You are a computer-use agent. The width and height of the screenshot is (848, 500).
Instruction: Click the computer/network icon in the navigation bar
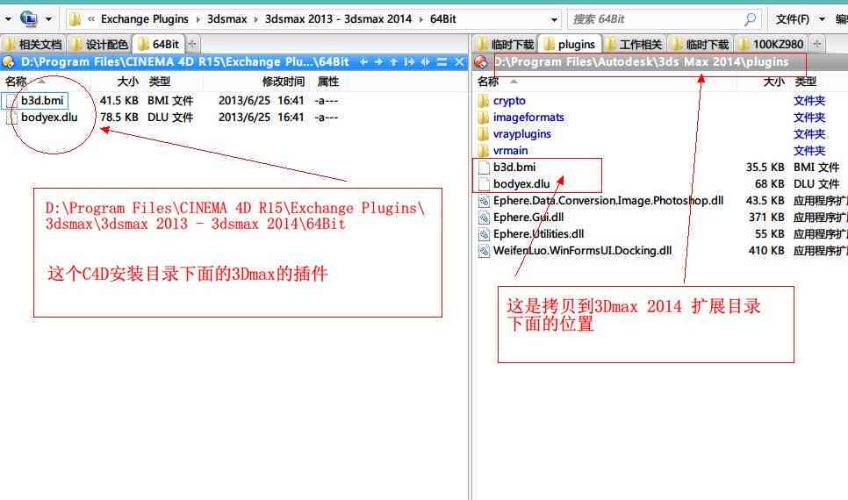coord(28,19)
